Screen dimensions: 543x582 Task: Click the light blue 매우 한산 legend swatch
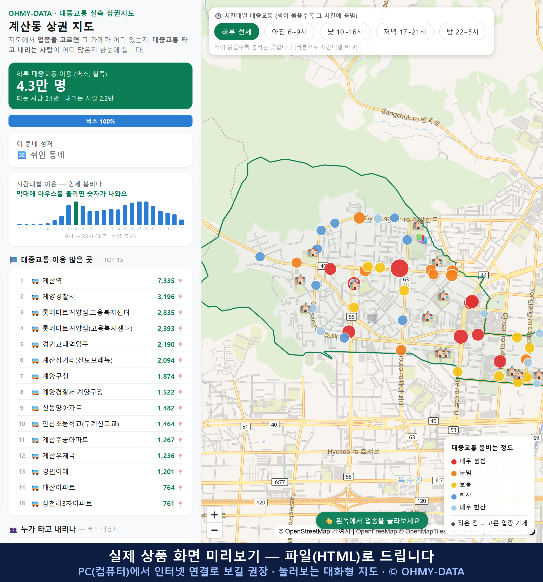point(454,508)
